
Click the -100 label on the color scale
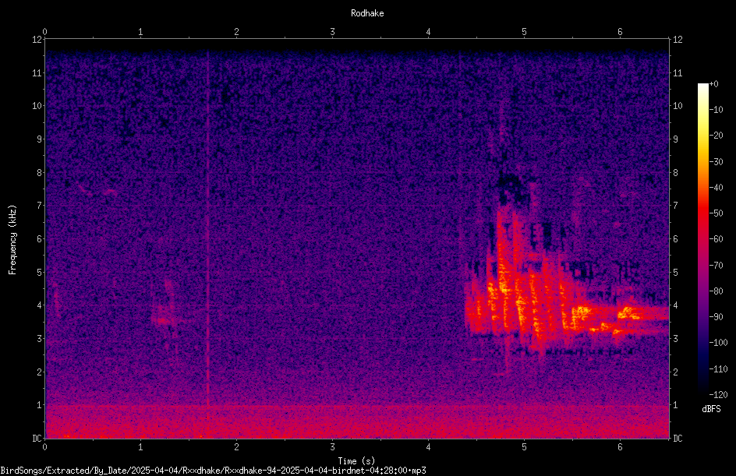pyautogui.click(x=718, y=343)
